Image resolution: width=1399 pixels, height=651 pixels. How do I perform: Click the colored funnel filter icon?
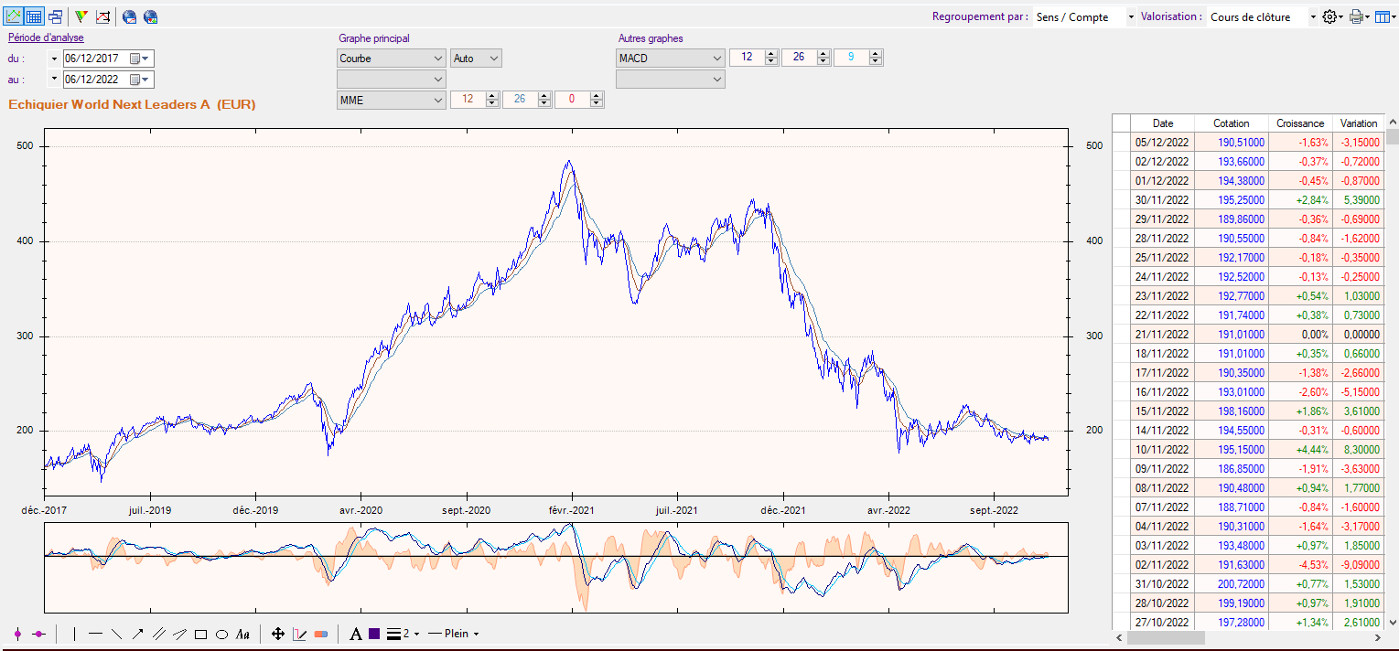81,16
